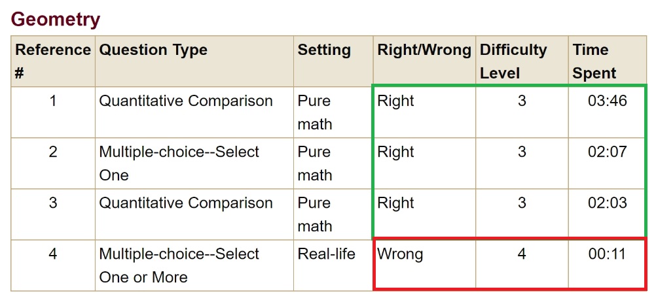The image size is (656, 304).
Task: Select the Time Spent column header
Action: pos(594,61)
